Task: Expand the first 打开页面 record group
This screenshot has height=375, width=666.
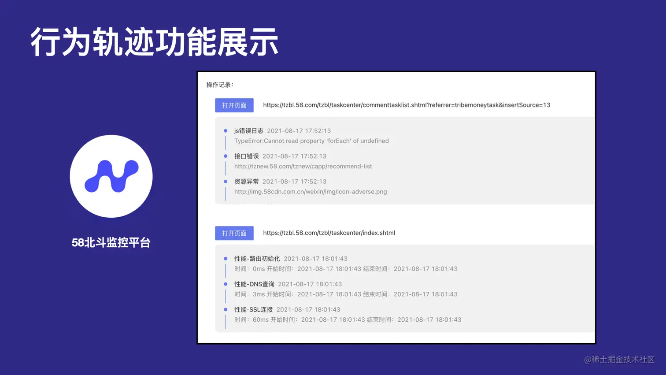Action: [x=234, y=105]
